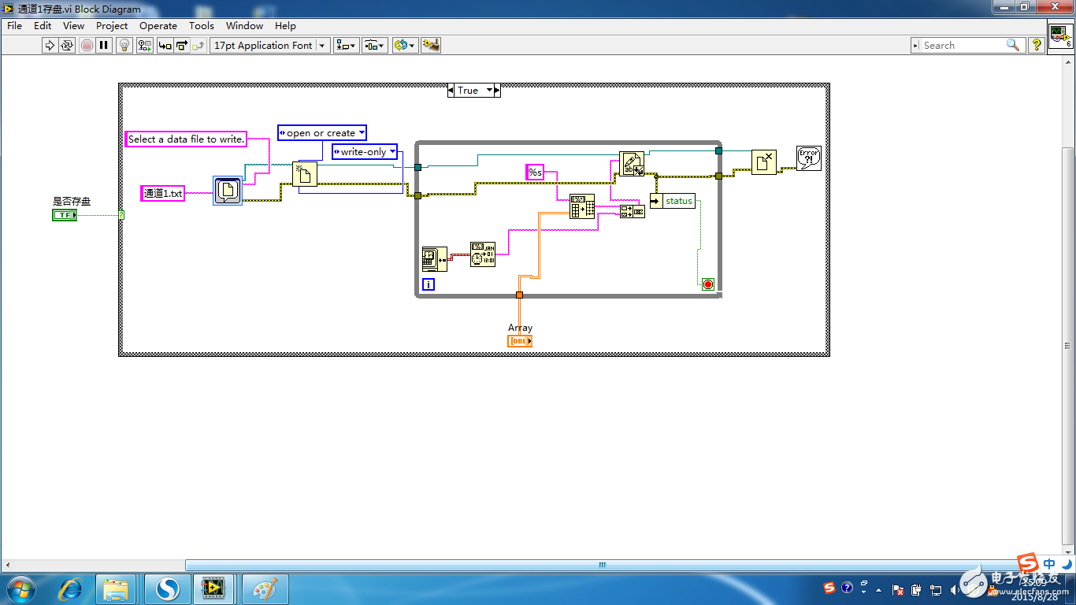Open the Distribute Objects menu
Screen dimensions: 1076x605
coord(375,46)
